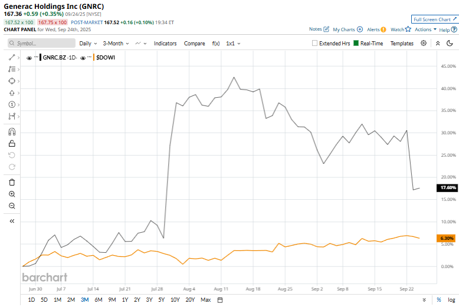
Task: Hide the GNRC.BZ series eye icon
Action: (29, 58)
